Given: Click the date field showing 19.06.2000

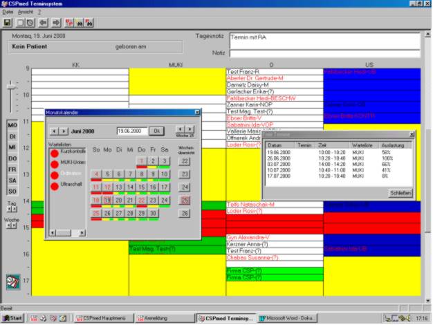Looking at the screenshot, I should tap(132, 131).
